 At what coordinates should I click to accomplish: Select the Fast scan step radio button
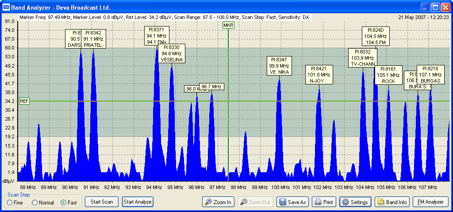(63, 203)
